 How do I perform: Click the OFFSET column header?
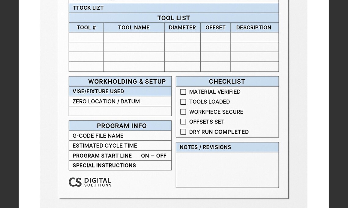(x=216, y=27)
